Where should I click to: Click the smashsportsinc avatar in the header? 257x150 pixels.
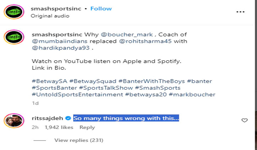[14, 12]
